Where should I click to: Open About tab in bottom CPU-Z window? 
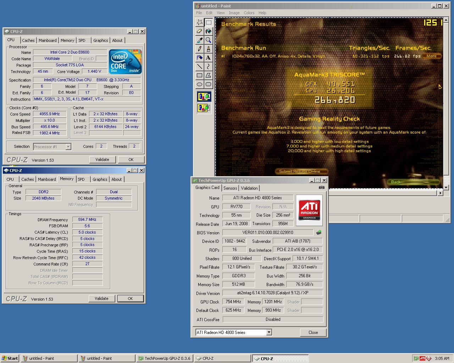coord(117,179)
